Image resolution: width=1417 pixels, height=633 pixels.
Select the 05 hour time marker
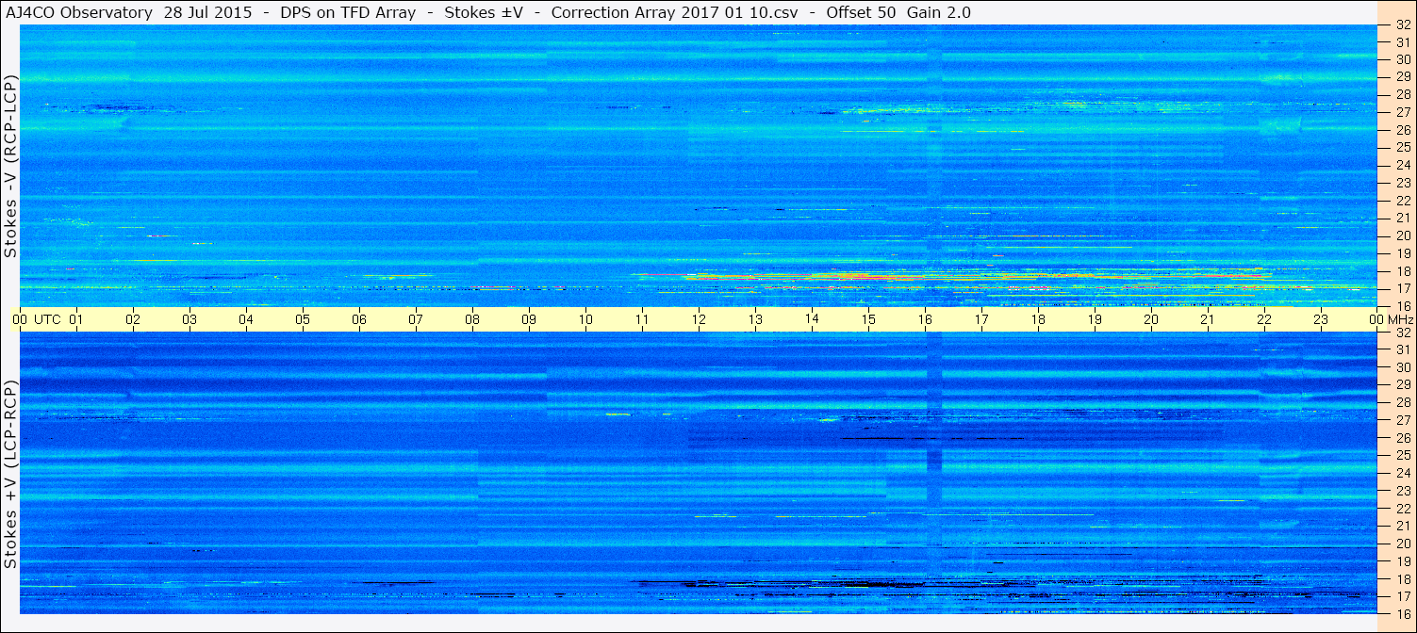point(303,320)
